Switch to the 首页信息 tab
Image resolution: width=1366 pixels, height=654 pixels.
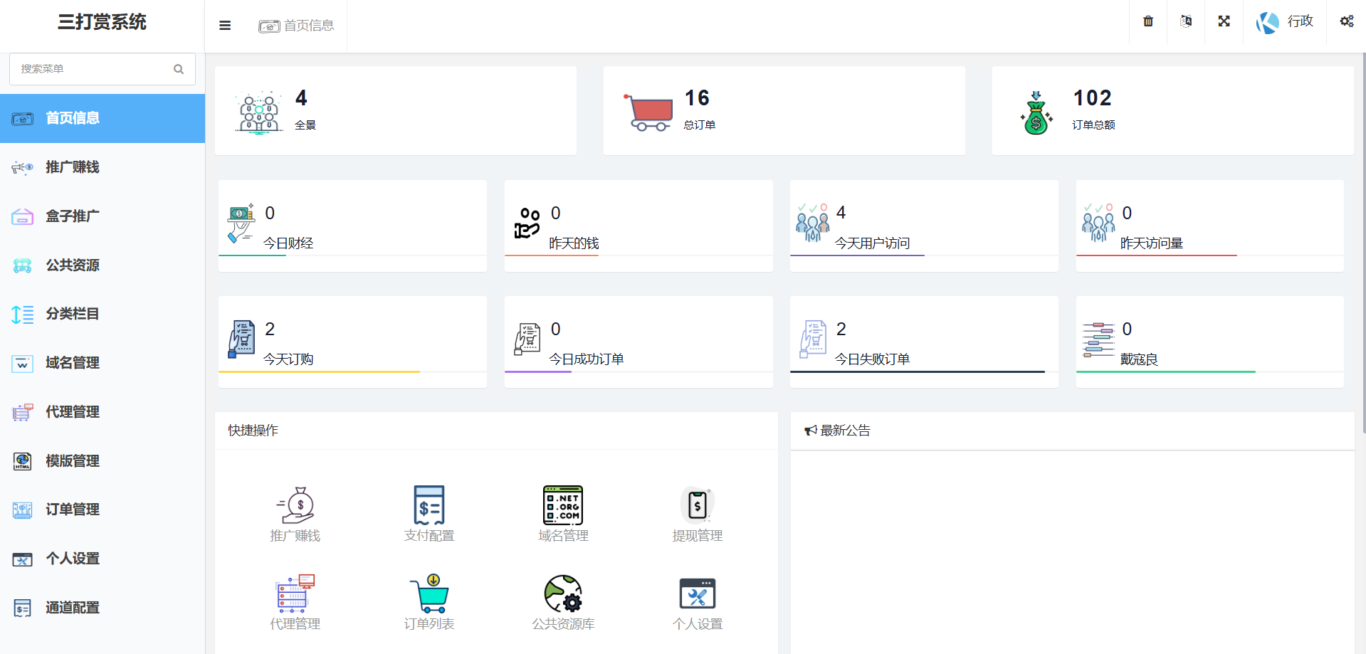pos(297,26)
